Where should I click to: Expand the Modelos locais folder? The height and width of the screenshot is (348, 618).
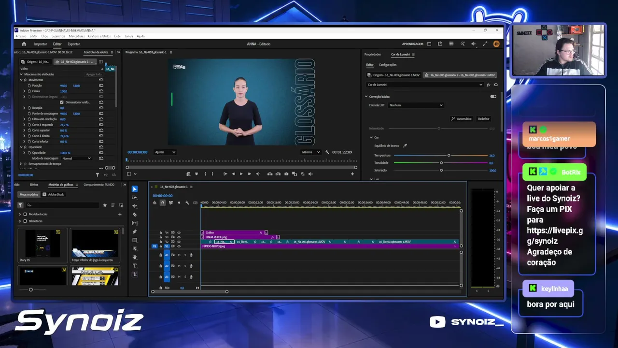coord(20,214)
